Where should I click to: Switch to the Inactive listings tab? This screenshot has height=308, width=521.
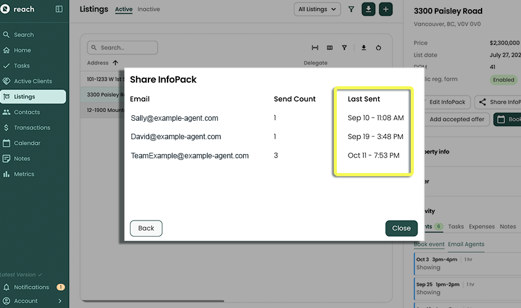pyautogui.click(x=148, y=10)
